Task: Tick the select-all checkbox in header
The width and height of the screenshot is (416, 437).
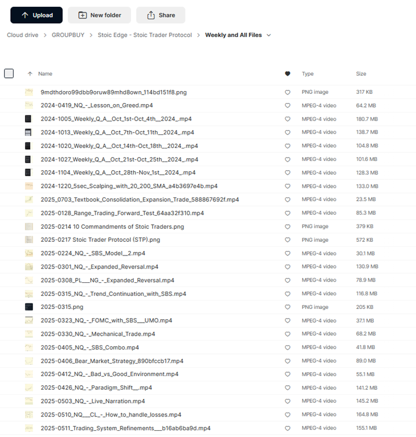Action: 9,73
